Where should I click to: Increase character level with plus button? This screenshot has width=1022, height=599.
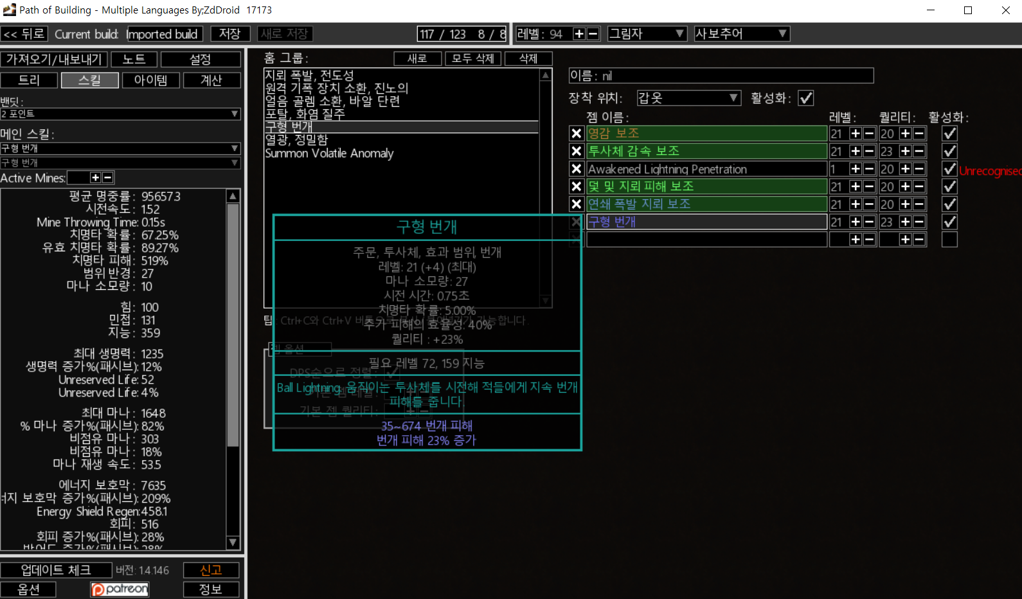click(x=579, y=34)
